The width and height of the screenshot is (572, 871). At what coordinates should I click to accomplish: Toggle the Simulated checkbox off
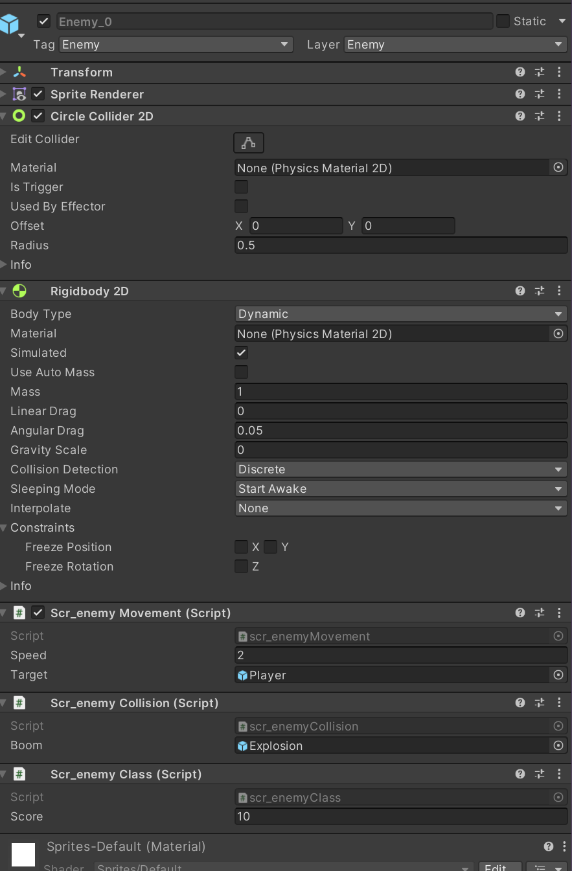[241, 353]
